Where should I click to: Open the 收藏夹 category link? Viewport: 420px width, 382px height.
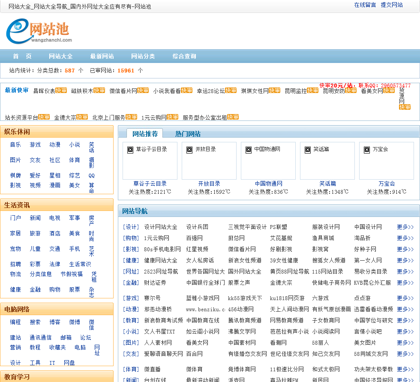click(x=57, y=347)
